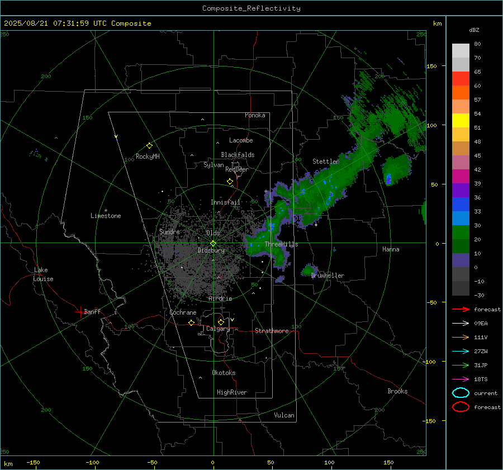The width and height of the screenshot is (503, 470).
Task: Click the Brooks town label
Action: click(x=397, y=391)
